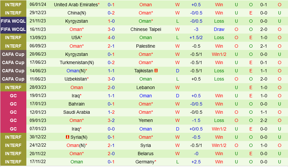The image size is (288, 167).
Task: Click the Bahrain team name
Action: pyautogui.click(x=76, y=104)
